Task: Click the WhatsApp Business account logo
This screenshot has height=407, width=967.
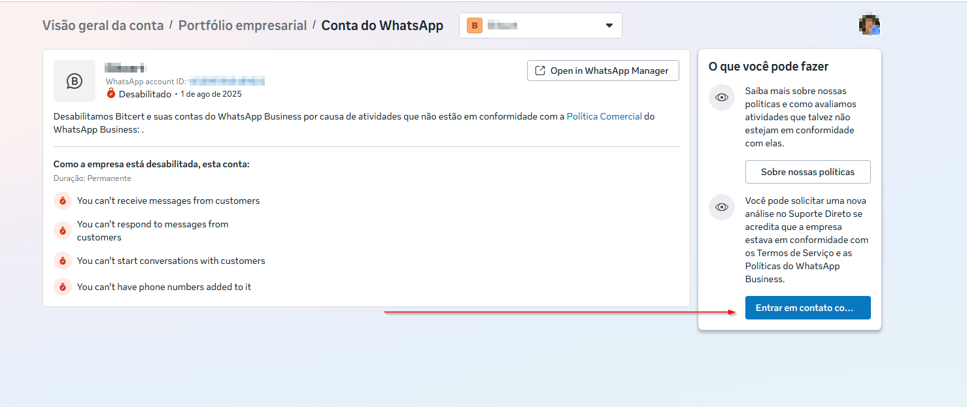Action: tap(75, 81)
